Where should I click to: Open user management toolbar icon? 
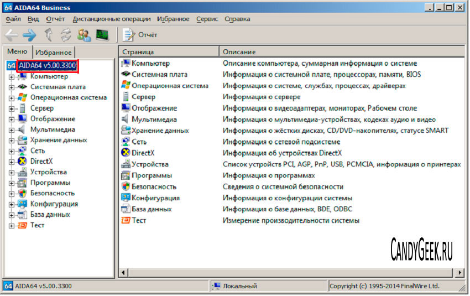click(84, 35)
